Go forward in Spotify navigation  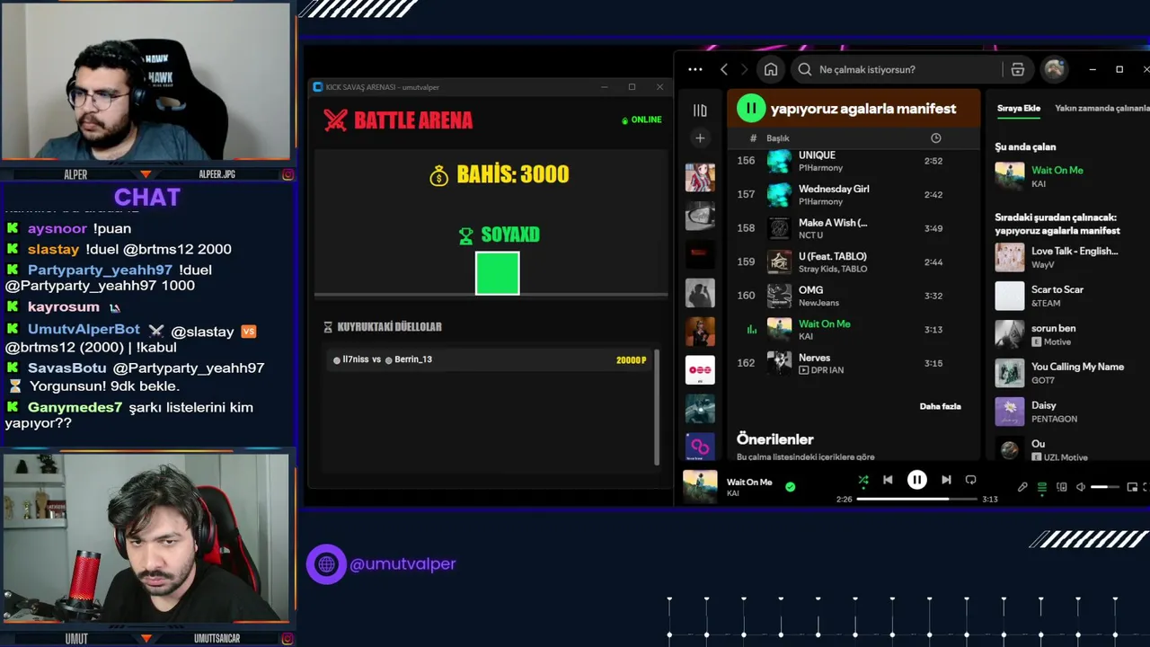744,69
